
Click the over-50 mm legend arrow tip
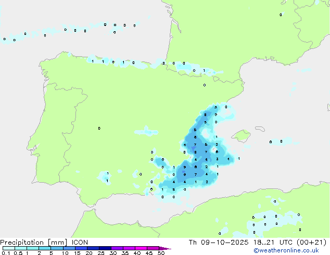tap(165, 248)
